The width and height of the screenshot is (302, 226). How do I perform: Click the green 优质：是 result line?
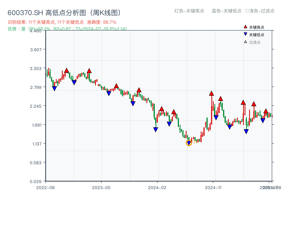pyautogui.click(x=67, y=29)
